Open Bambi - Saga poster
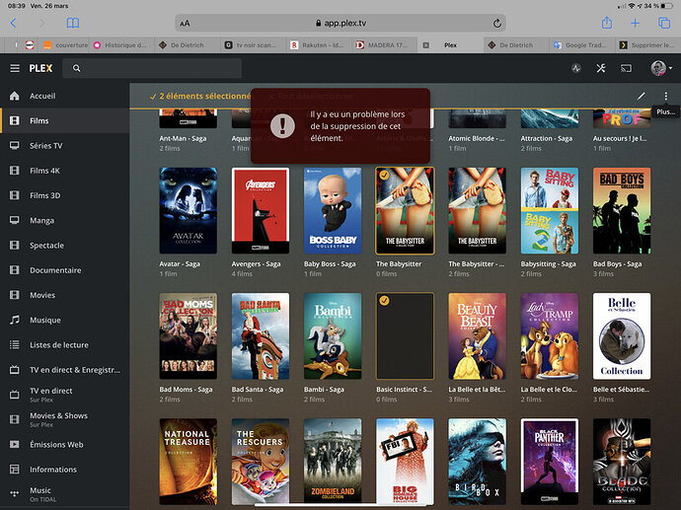Image resolution: width=681 pixels, height=510 pixels. (333, 336)
